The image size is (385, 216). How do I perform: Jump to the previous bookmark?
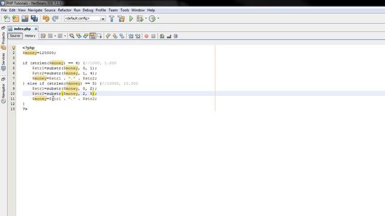(x=108, y=36)
